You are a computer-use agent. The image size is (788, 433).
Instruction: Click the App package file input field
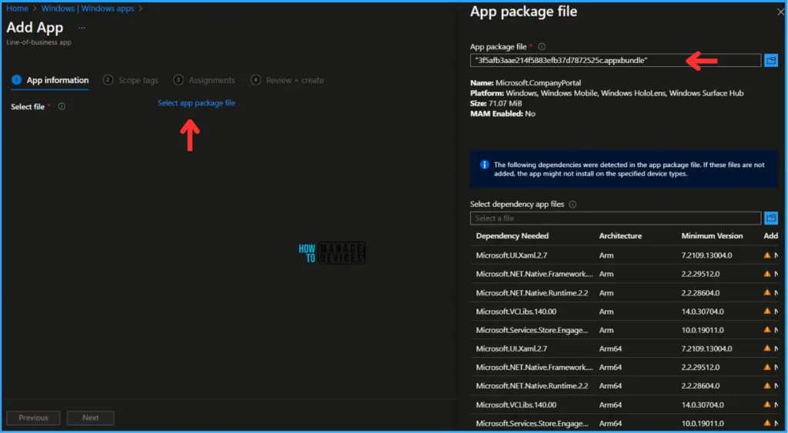(x=616, y=60)
